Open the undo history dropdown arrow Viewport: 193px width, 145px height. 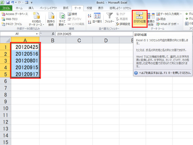tap(16, 2)
